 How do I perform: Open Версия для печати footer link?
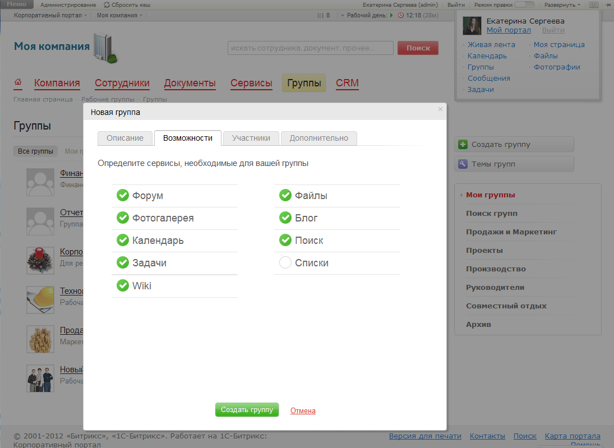tap(425, 436)
